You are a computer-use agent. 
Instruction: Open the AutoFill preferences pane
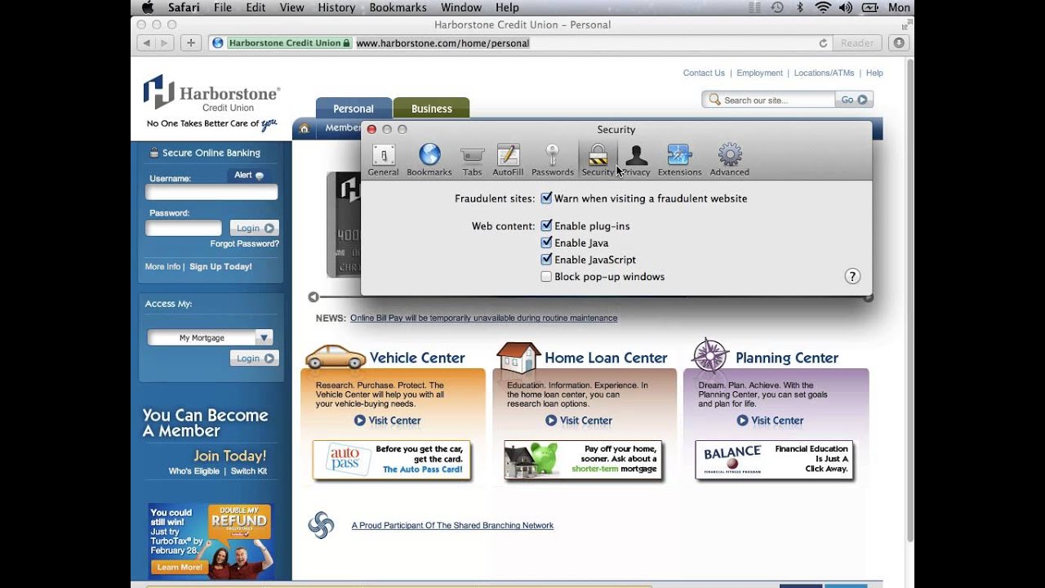coord(508,159)
